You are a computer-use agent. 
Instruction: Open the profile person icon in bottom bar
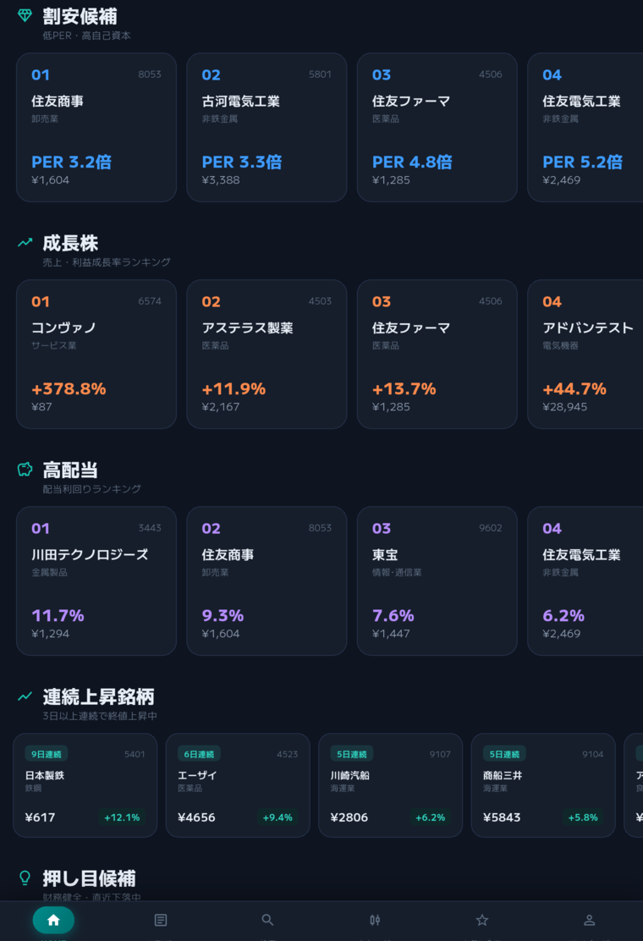pos(589,919)
